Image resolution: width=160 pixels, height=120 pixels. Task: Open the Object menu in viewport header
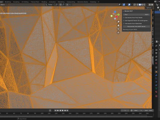[3, 5]
